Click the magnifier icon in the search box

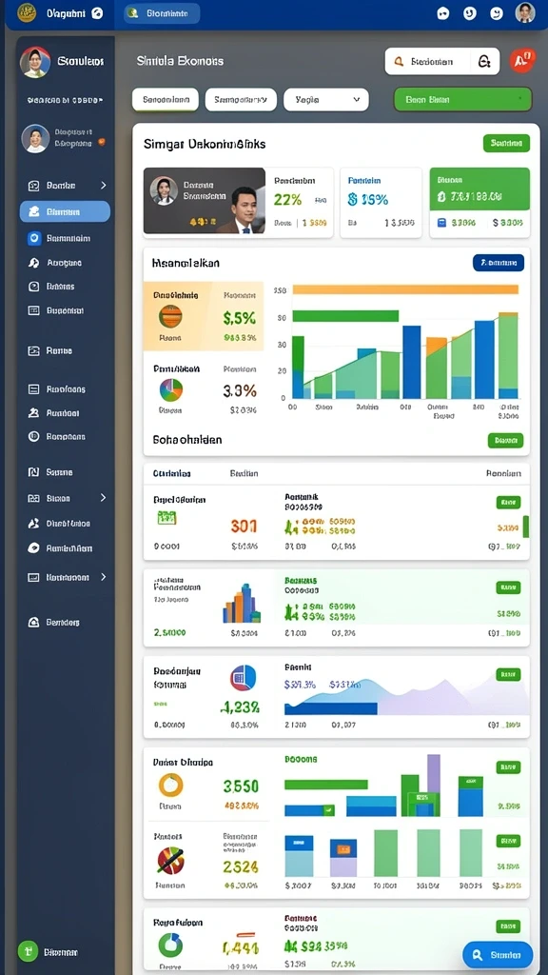(x=399, y=62)
